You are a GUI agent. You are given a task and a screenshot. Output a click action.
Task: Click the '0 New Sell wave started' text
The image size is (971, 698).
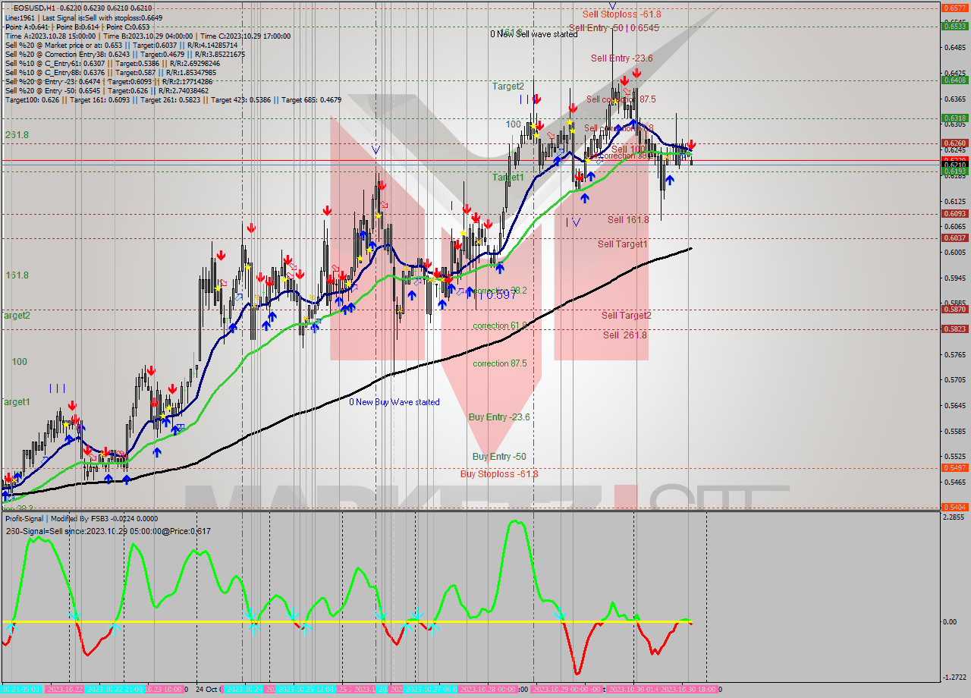(x=533, y=34)
